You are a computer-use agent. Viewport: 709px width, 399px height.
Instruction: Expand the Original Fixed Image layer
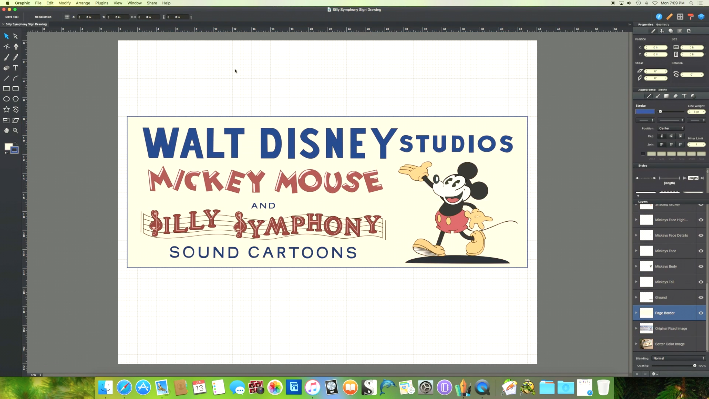point(636,328)
